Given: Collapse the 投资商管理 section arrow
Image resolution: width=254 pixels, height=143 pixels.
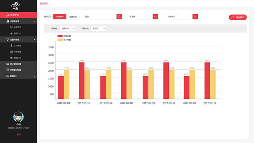Looking at the screenshot, I should coord(35,21).
